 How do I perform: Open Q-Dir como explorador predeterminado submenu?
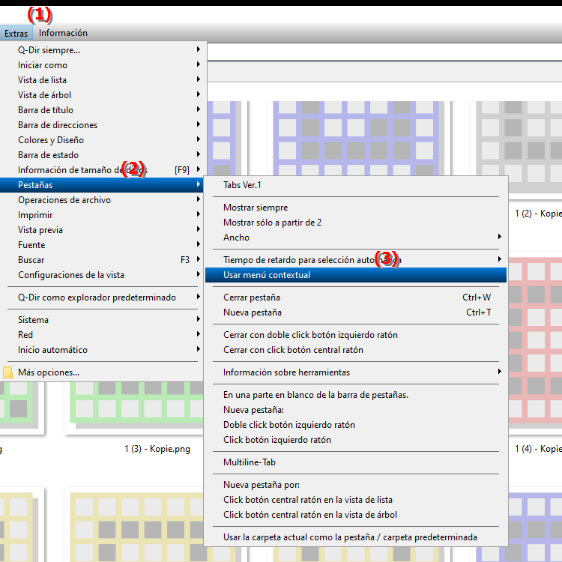coord(103,297)
